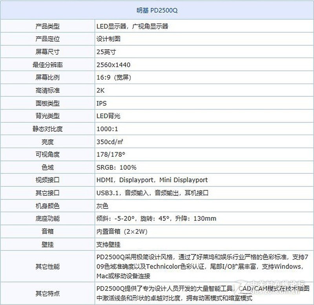This screenshot has height=305, width=314.
Task: Click the 灰色 body color value
Action: 101,206
